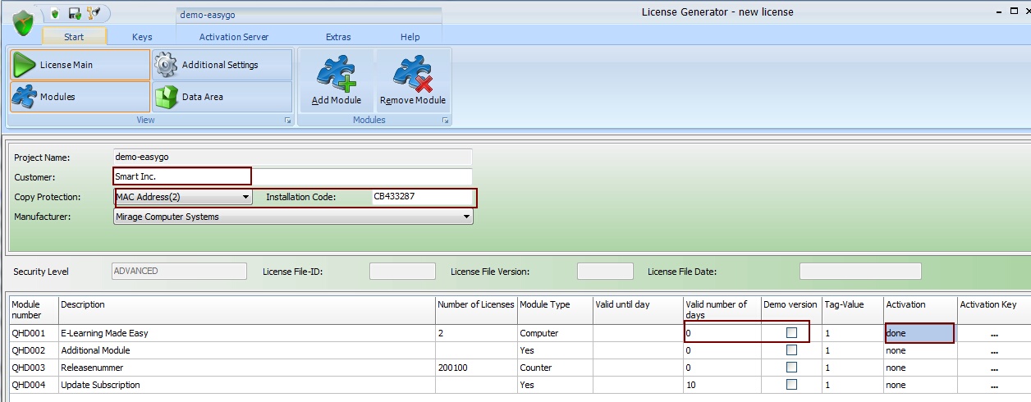Open the Copy Protection dropdown
The width and height of the screenshot is (1031, 402).
245,198
